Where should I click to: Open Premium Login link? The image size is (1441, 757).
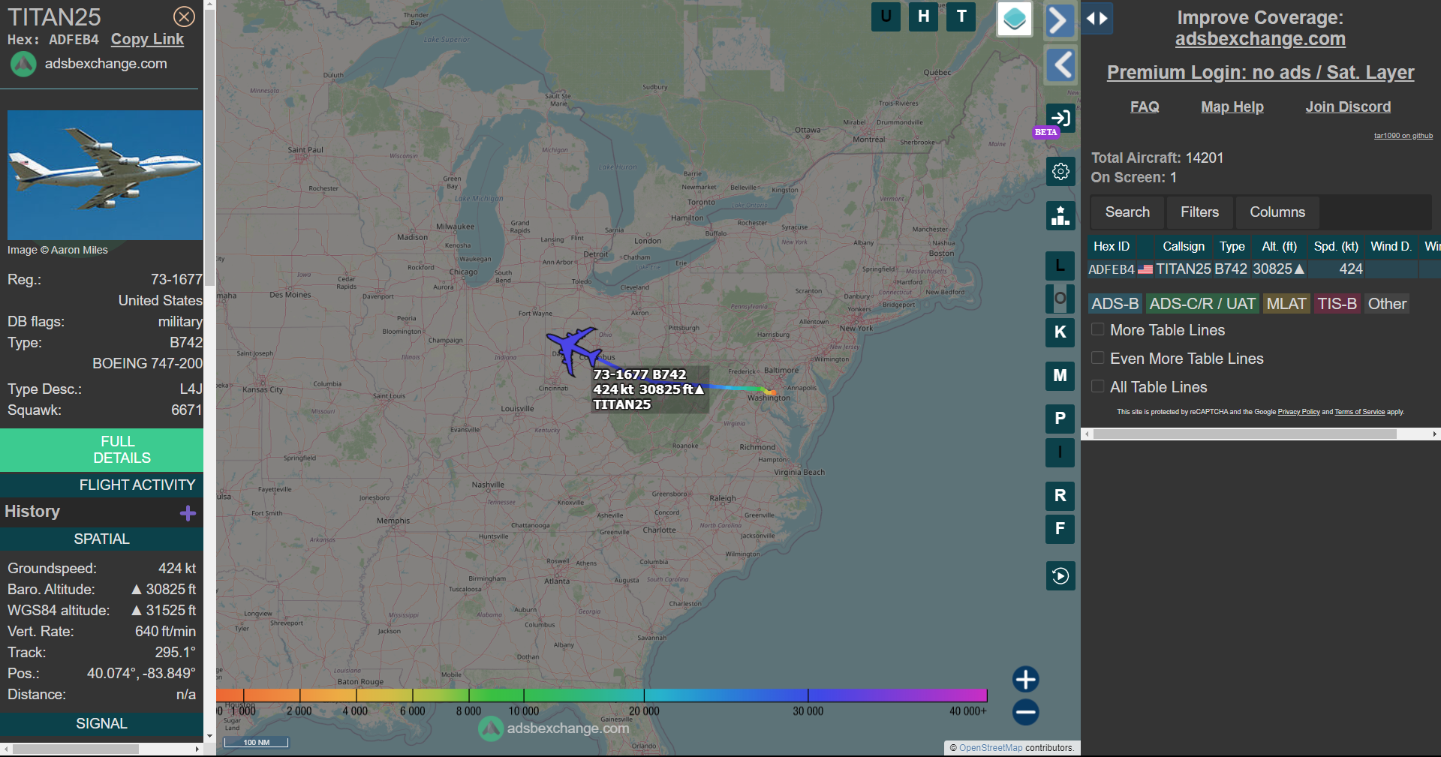point(1260,72)
